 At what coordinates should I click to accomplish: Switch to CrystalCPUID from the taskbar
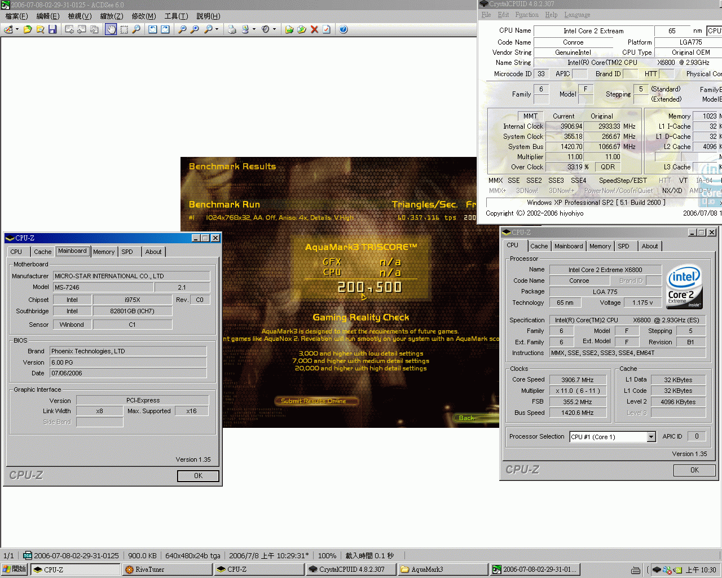click(x=351, y=570)
